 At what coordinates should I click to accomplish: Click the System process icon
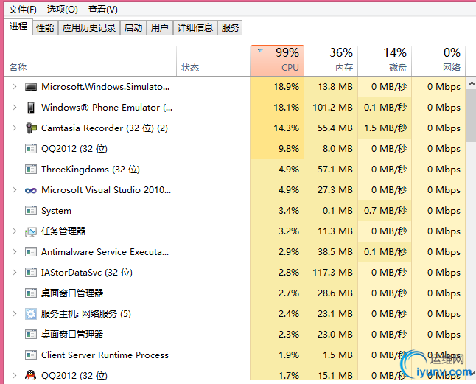click(x=31, y=211)
